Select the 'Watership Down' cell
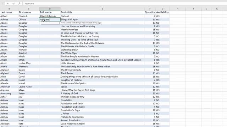227x127 pixels. 102,50
